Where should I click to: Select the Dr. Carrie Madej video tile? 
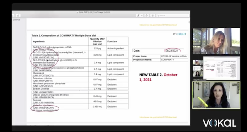(216, 41)
